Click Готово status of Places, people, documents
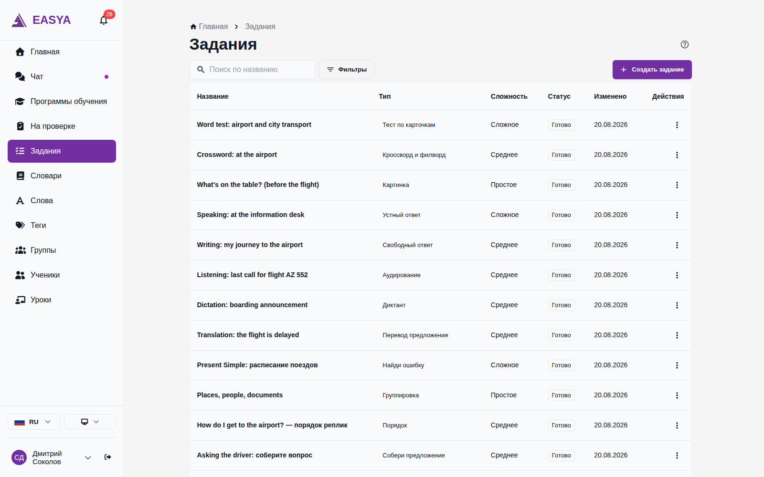This screenshot has width=764, height=477. tap(561, 395)
